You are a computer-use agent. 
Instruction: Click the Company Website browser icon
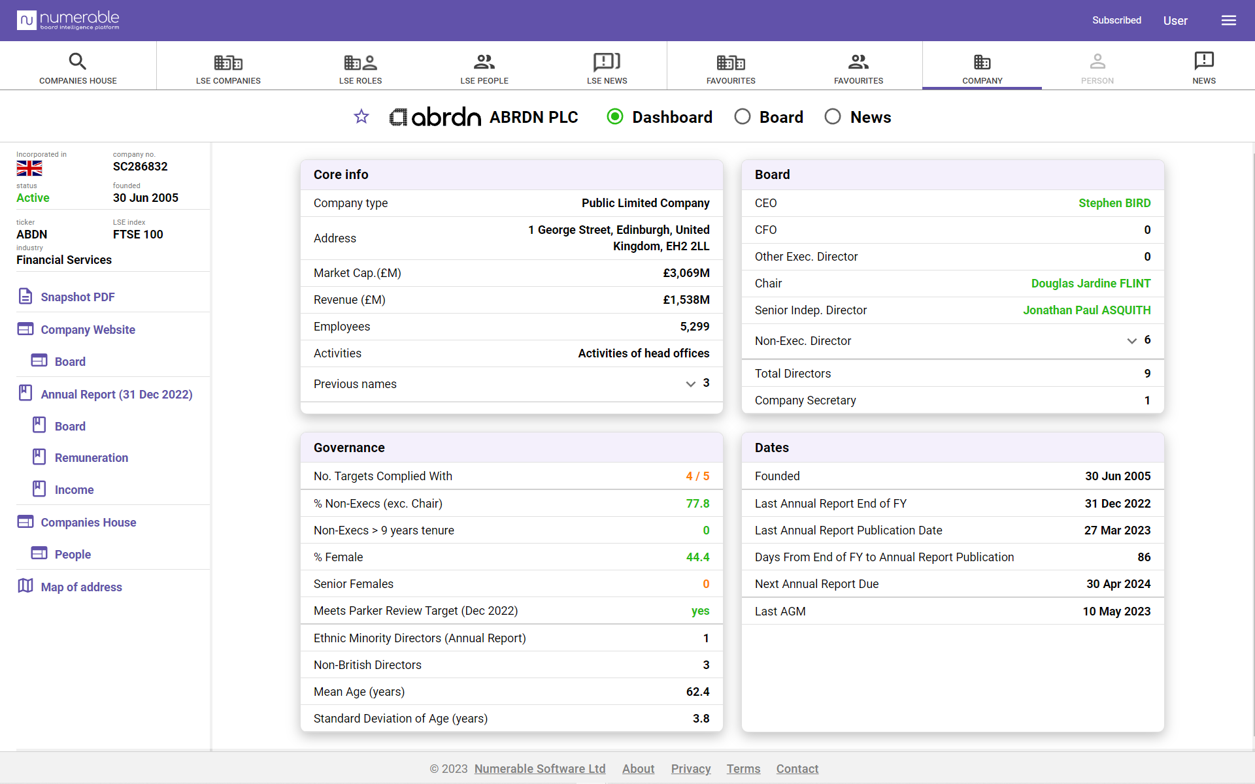tap(25, 329)
